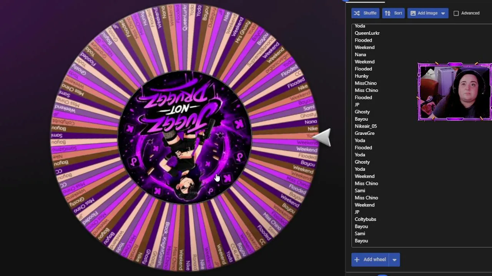The width and height of the screenshot is (492, 276).
Task: Click the JP entry above Coltybubs
Action: [357, 212]
